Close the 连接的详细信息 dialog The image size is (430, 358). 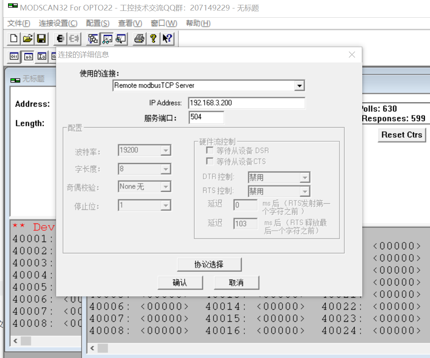[x=352, y=55]
